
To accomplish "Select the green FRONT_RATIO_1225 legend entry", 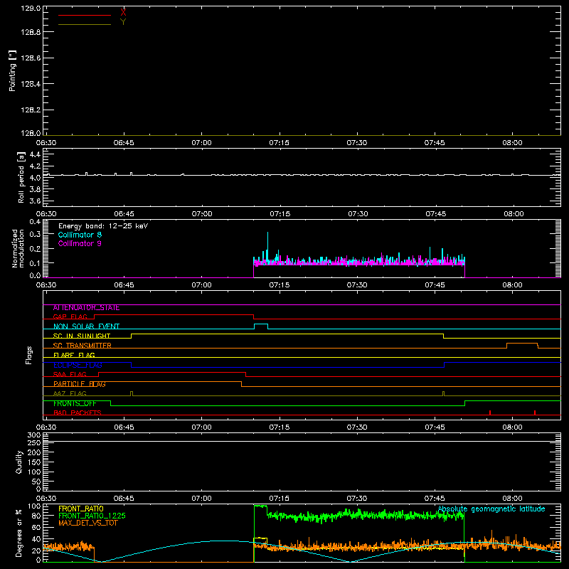I will pos(92,516).
